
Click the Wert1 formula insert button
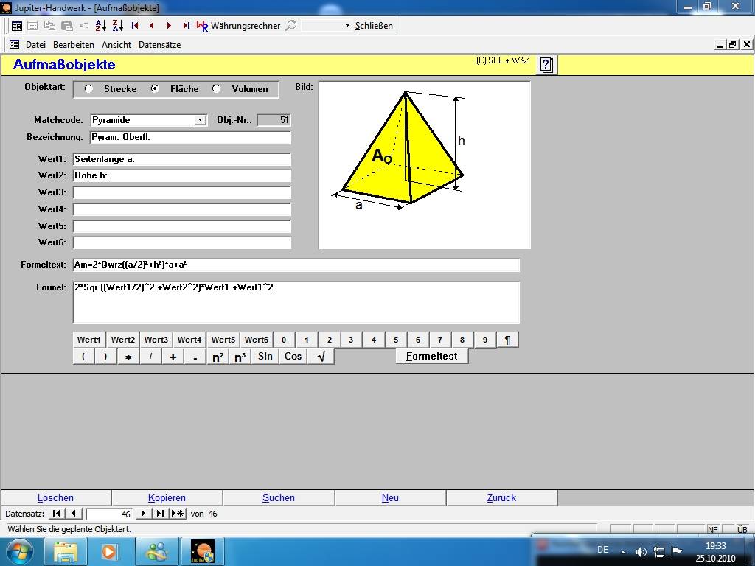click(x=89, y=340)
